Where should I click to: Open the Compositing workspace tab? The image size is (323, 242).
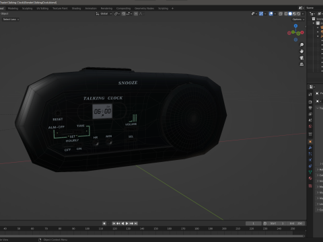(x=123, y=8)
